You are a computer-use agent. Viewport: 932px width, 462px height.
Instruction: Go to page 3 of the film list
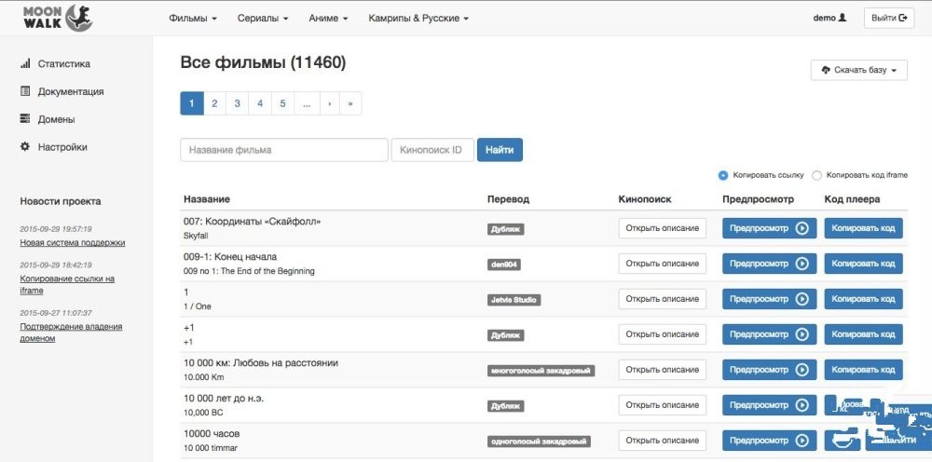click(237, 103)
